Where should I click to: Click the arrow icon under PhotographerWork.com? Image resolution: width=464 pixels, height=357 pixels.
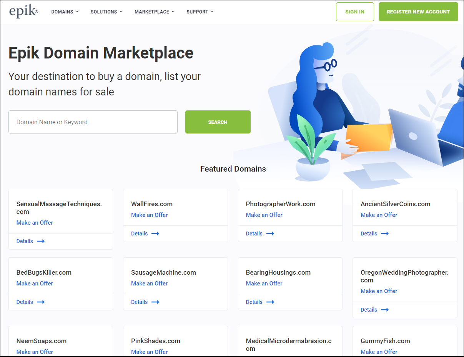point(270,234)
